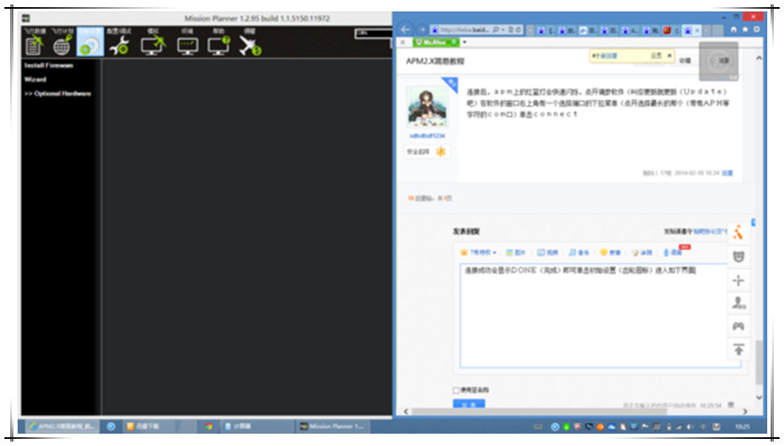Click the game controller icon in browser sidebar
Image resolution: width=784 pixels, height=446 pixels.
pyautogui.click(x=738, y=326)
